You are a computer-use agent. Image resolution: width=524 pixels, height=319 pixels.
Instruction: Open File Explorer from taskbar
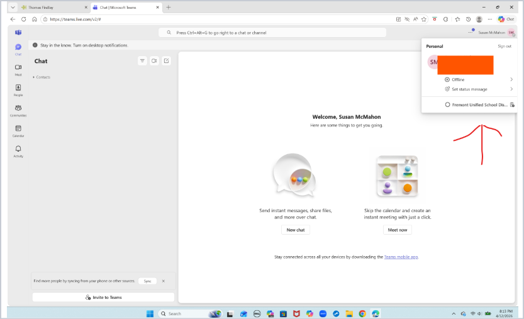(349, 313)
